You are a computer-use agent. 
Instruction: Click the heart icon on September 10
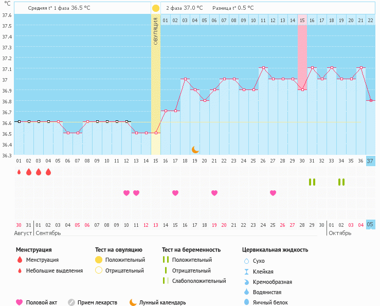click(x=126, y=193)
